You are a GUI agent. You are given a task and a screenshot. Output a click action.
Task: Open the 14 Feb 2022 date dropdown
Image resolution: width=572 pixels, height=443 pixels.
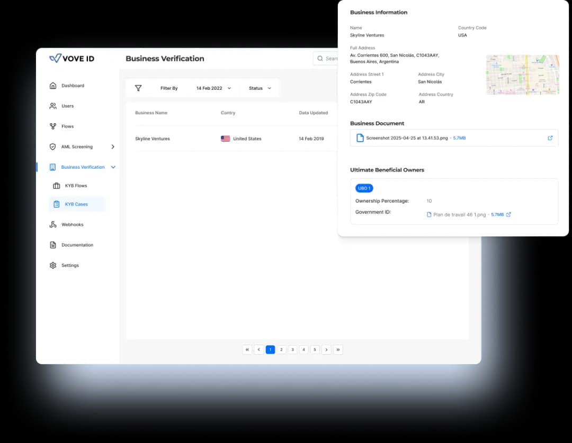coord(212,88)
